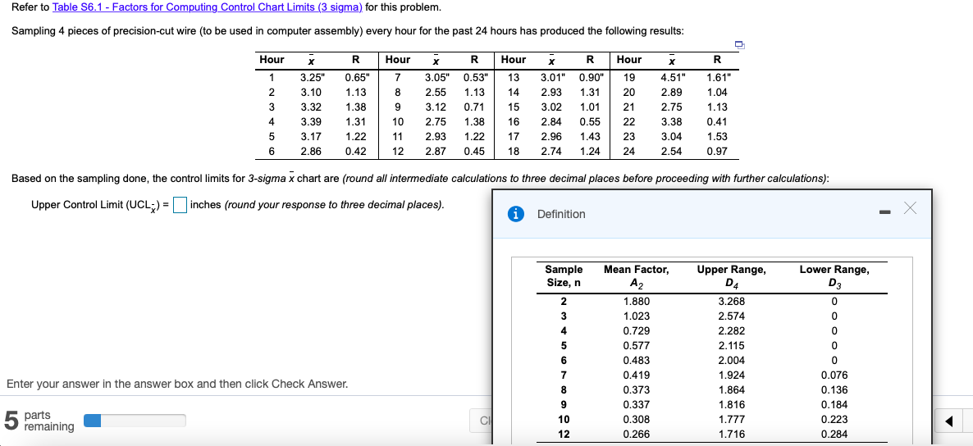Click the Definition popup title text
The image size is (973, 446).
coord(561,214)
